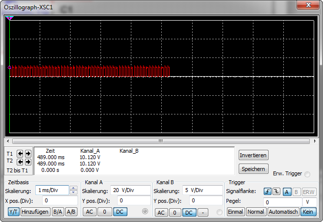Select trigger source A
This screenshot has width=323, height=222.
click(x=287, y=192)
